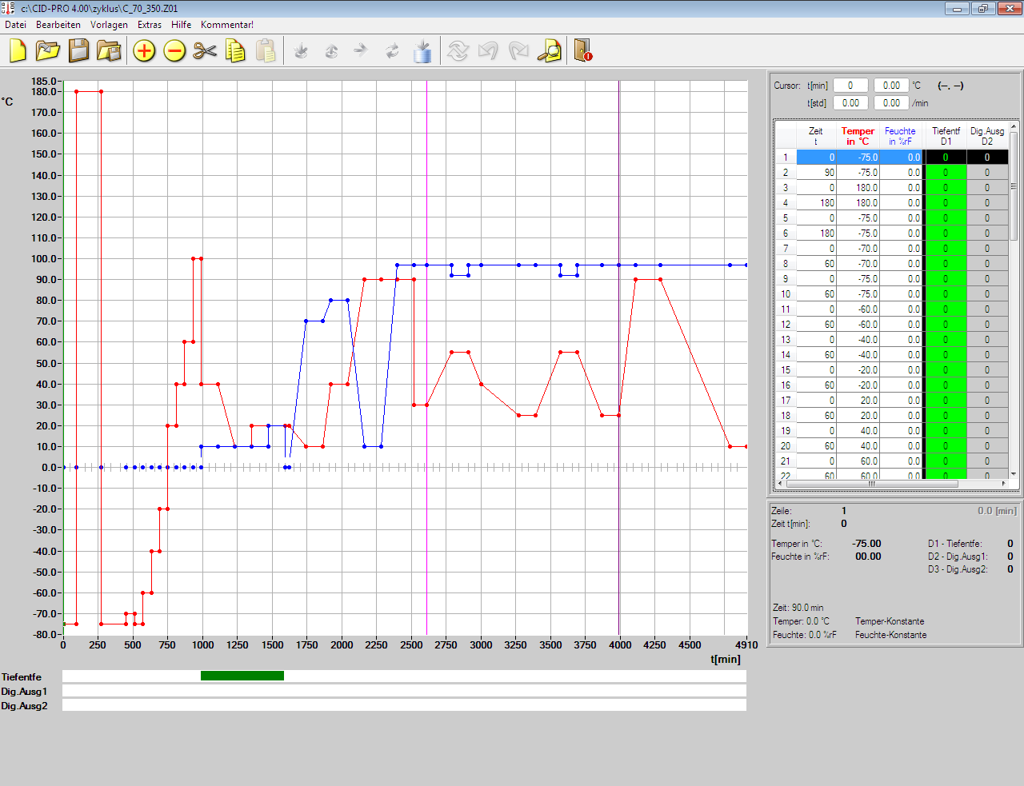Toggle Dig.Ausg D2 cell in row 3
This screenshot has height=786, width=1024.
(987, 188)
